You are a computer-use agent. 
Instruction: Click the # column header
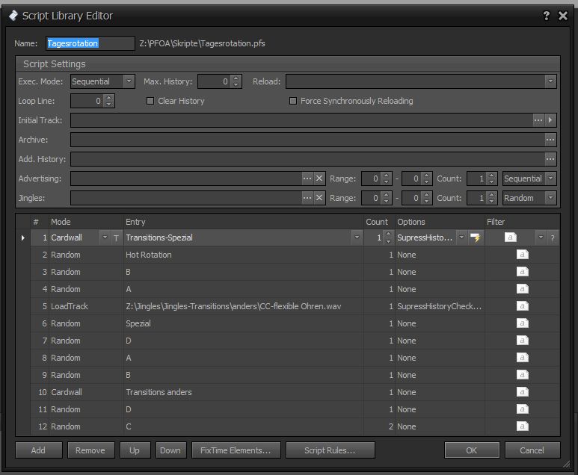click(40, 222)
